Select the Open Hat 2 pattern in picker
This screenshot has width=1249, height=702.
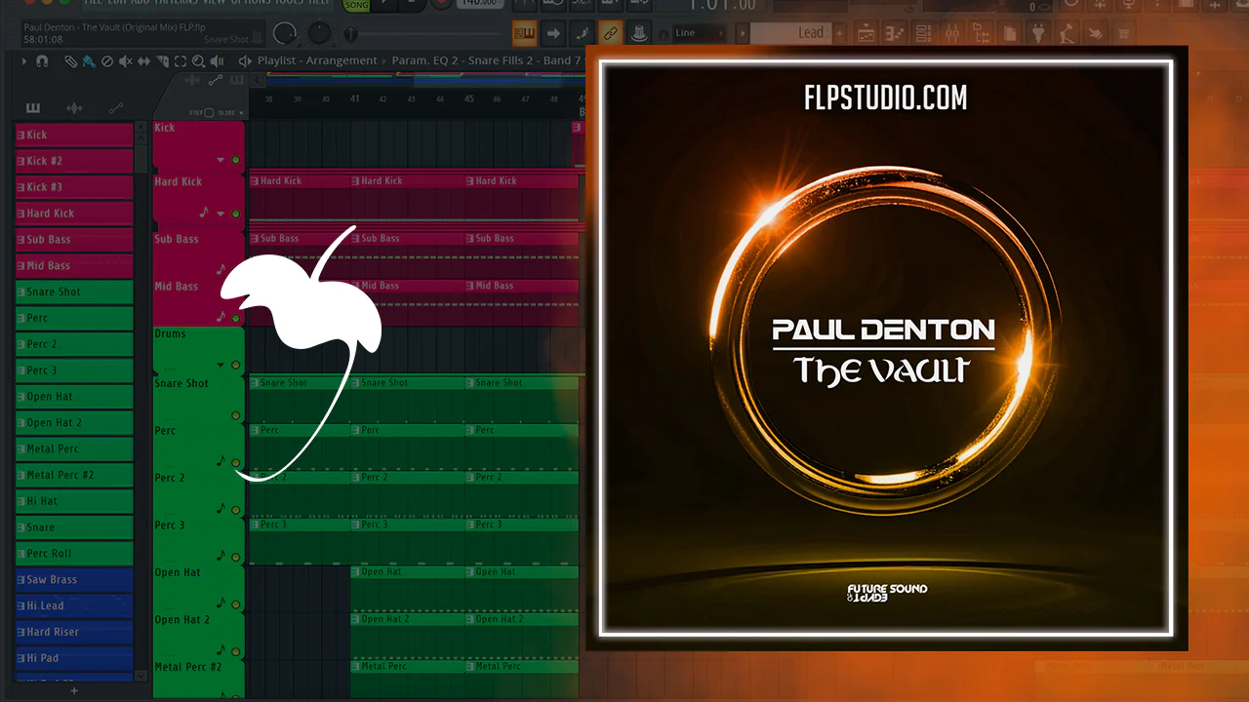point(74,423)
